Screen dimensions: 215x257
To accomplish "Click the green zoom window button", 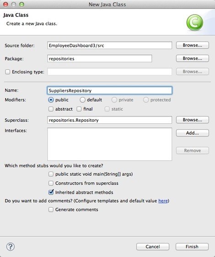I will pyautogui.click(x=21, y=5).
